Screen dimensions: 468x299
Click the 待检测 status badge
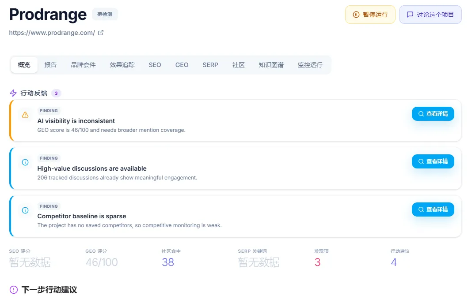[105, 14]
